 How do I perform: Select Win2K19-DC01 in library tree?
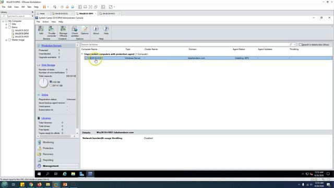(22, 30)
